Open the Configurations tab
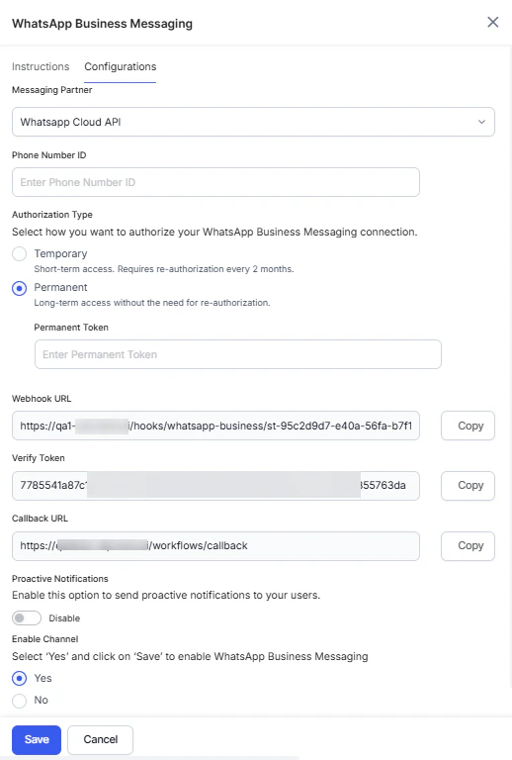This screenshot has width=512, height=760. 120,66
